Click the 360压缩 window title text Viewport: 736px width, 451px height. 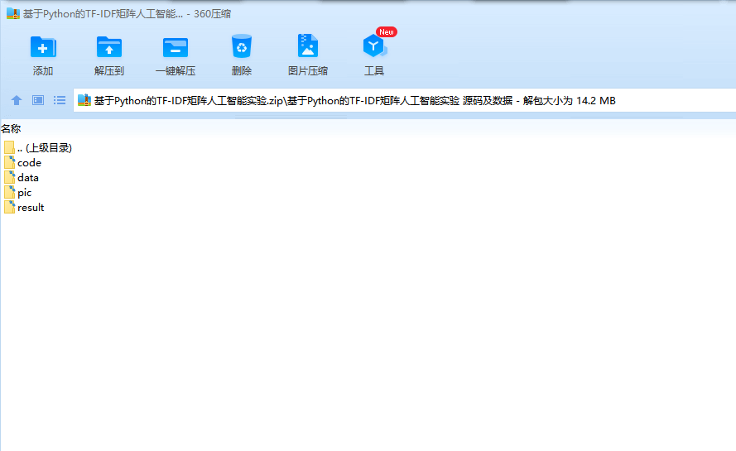point(213,14)
